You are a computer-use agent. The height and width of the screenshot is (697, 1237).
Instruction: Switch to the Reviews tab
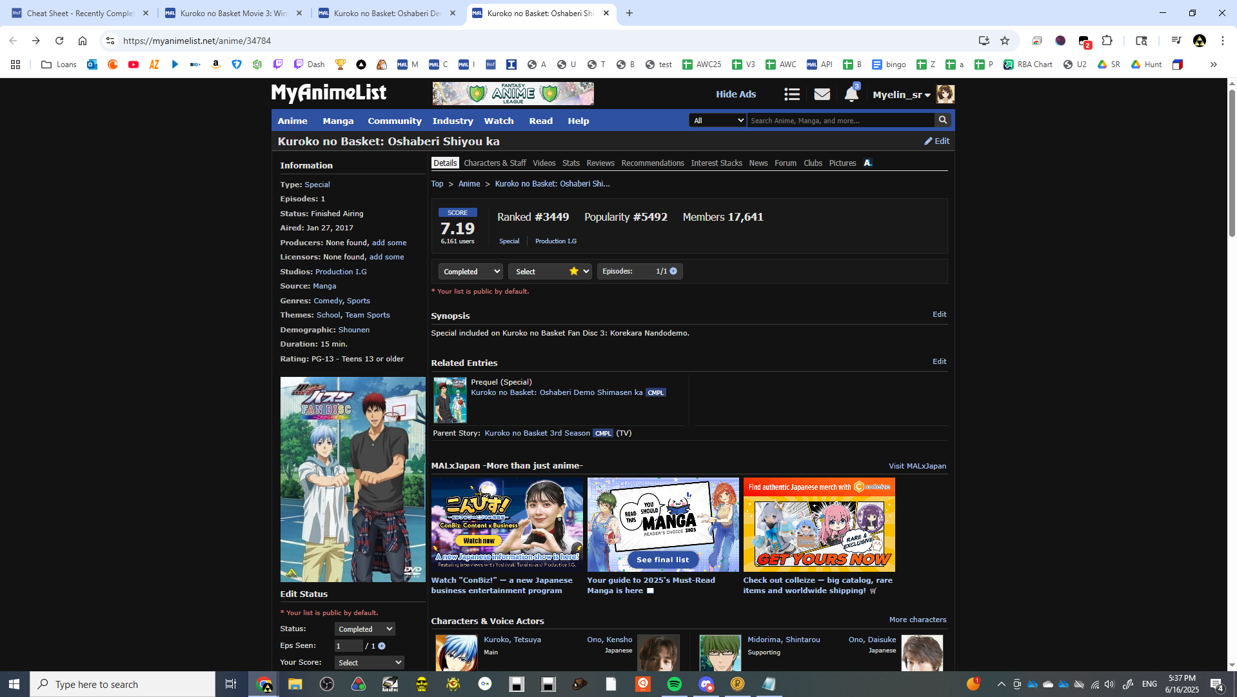pyautogui.click(x=600, y=163)
